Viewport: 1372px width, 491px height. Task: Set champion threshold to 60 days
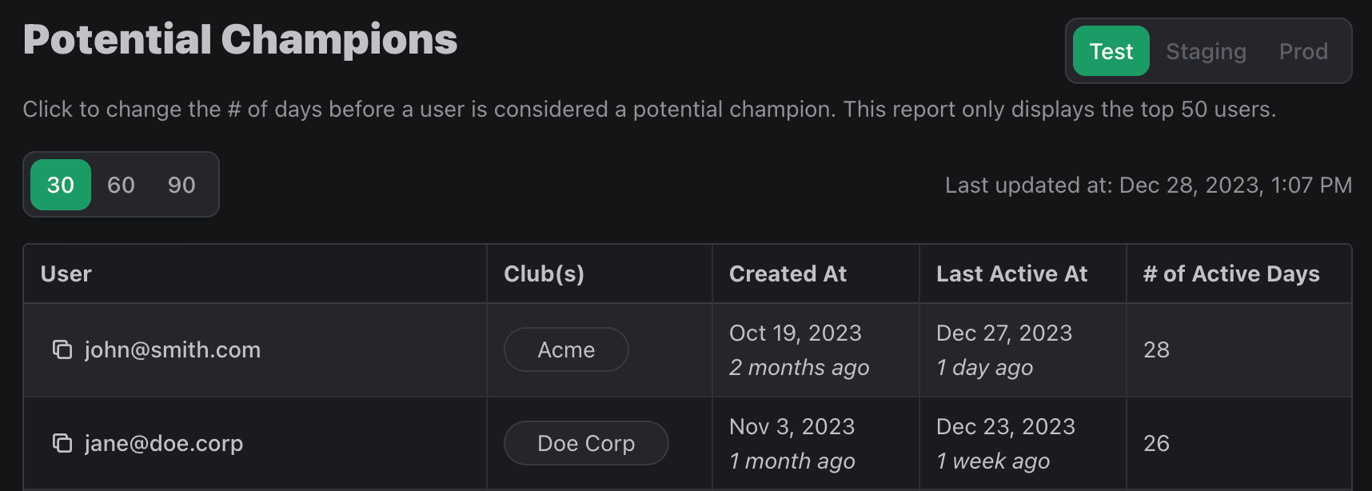[121, 185]
